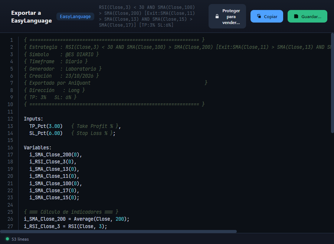Click the Guardar... button label
The image size is (334, 244).
click(311, 17)
